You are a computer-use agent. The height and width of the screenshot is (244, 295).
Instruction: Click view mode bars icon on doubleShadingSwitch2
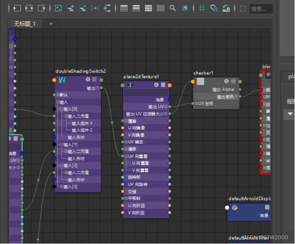[x=94, y=79]
